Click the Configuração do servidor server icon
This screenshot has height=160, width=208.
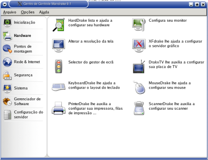[7, 115]
